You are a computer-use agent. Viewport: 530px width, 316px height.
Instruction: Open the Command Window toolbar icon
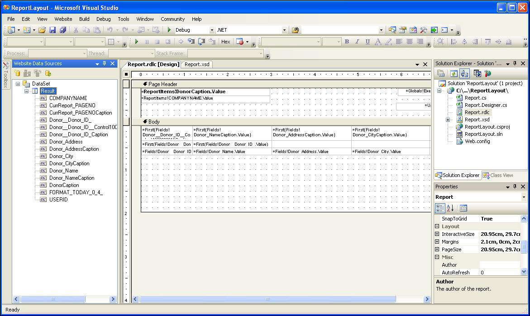tap(444, 30)
